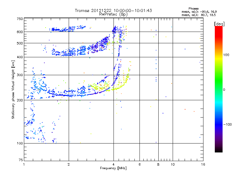
Task: Click the y-axis tick label '75'
Action: 21,160
